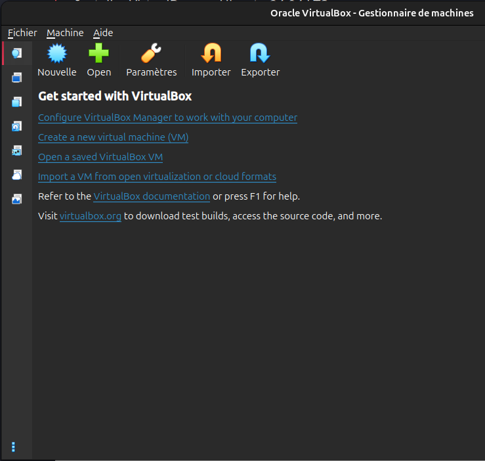Follow the Create a new virtual machine link
This screenshot has height=461, width=485.
[113, 137]
